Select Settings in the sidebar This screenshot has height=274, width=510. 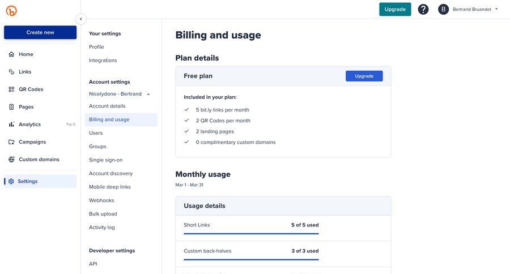coord(40,181)
